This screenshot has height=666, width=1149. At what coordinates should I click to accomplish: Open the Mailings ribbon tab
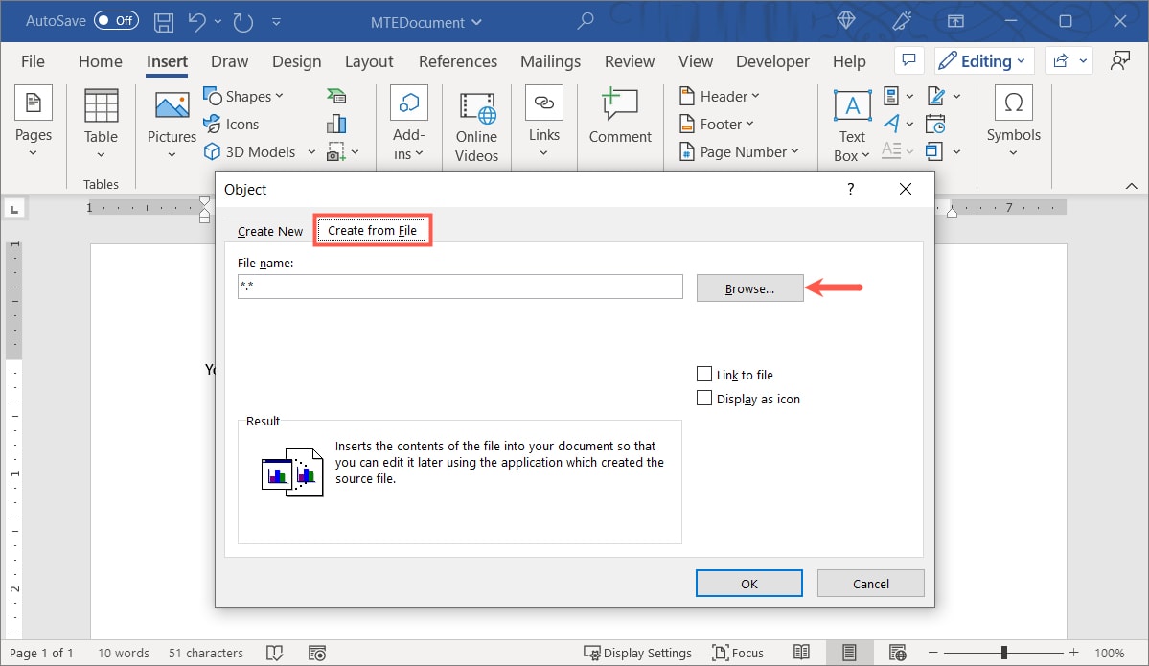550,60
